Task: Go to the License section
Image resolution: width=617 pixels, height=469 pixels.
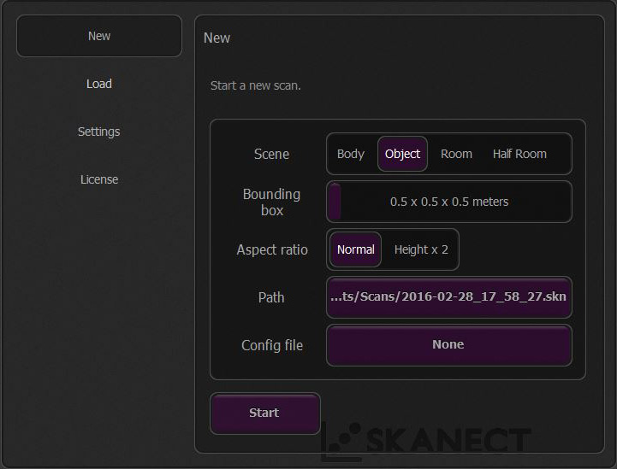Action: click(99, 179)
